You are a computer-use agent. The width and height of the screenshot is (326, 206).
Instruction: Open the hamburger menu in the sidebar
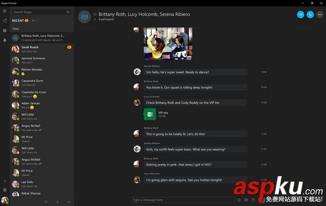pos(4,11)
